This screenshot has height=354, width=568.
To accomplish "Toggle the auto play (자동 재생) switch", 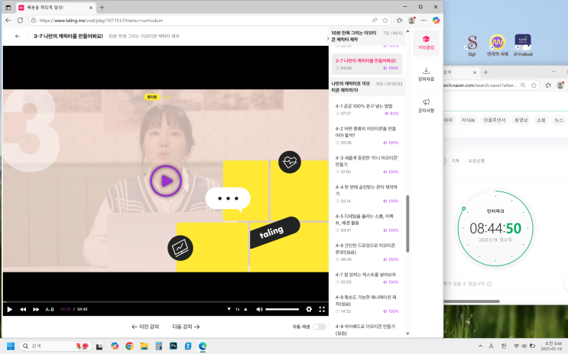I will (x=319, y=327).
